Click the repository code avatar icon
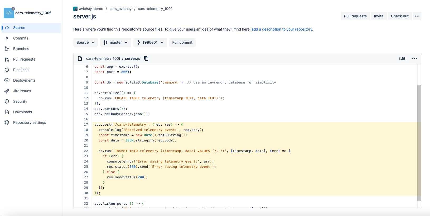The height and width of the screenshot is (216, 430). (x=9, y=13)
